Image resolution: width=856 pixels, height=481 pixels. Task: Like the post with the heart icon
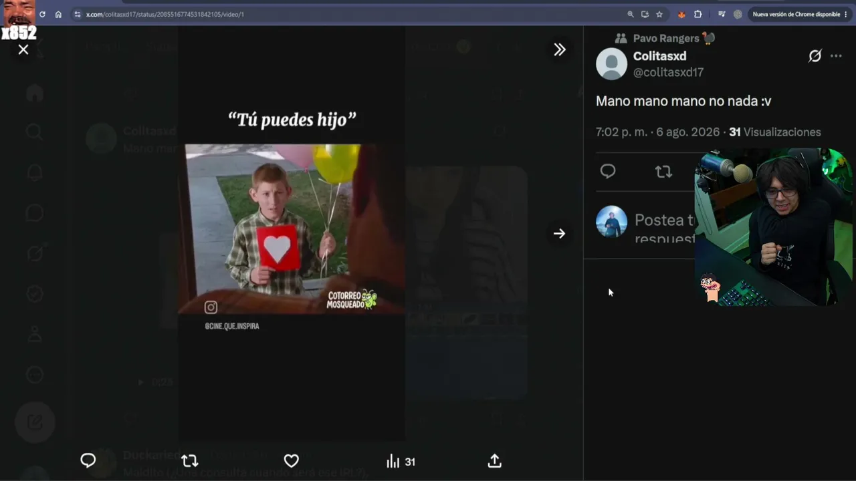(x=291, y=460)
